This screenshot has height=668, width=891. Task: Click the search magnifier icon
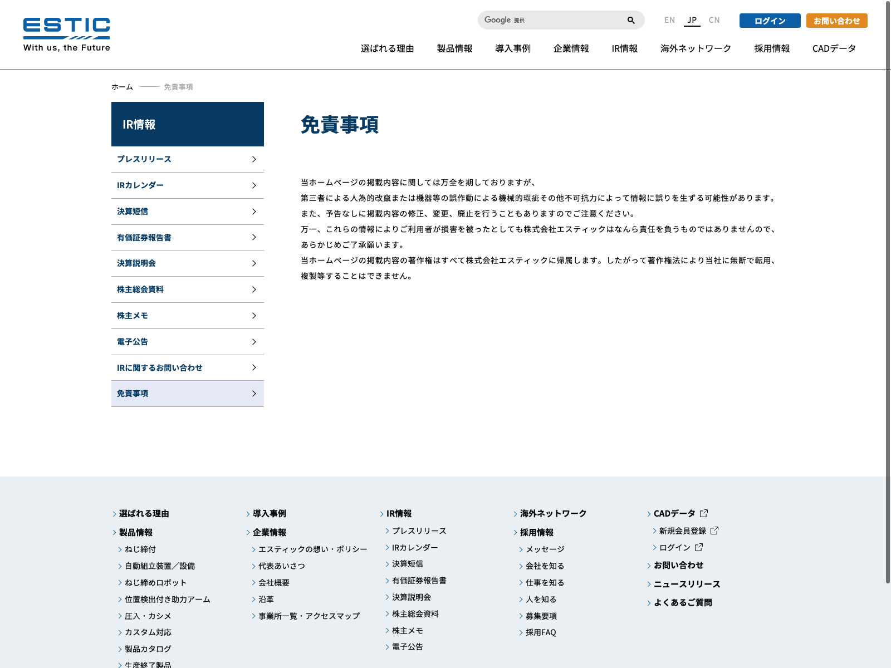(631, 21)
